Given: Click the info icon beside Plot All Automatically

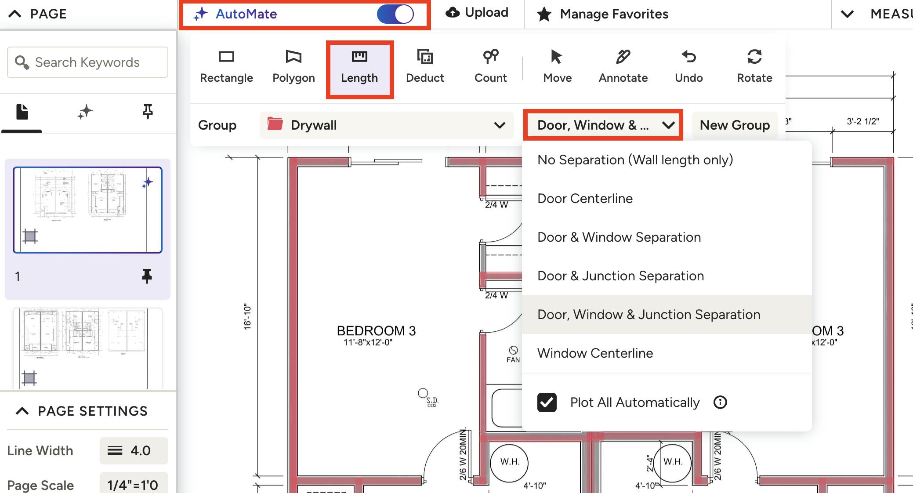Looking at the screenshot, I should (x=720, y=402).
